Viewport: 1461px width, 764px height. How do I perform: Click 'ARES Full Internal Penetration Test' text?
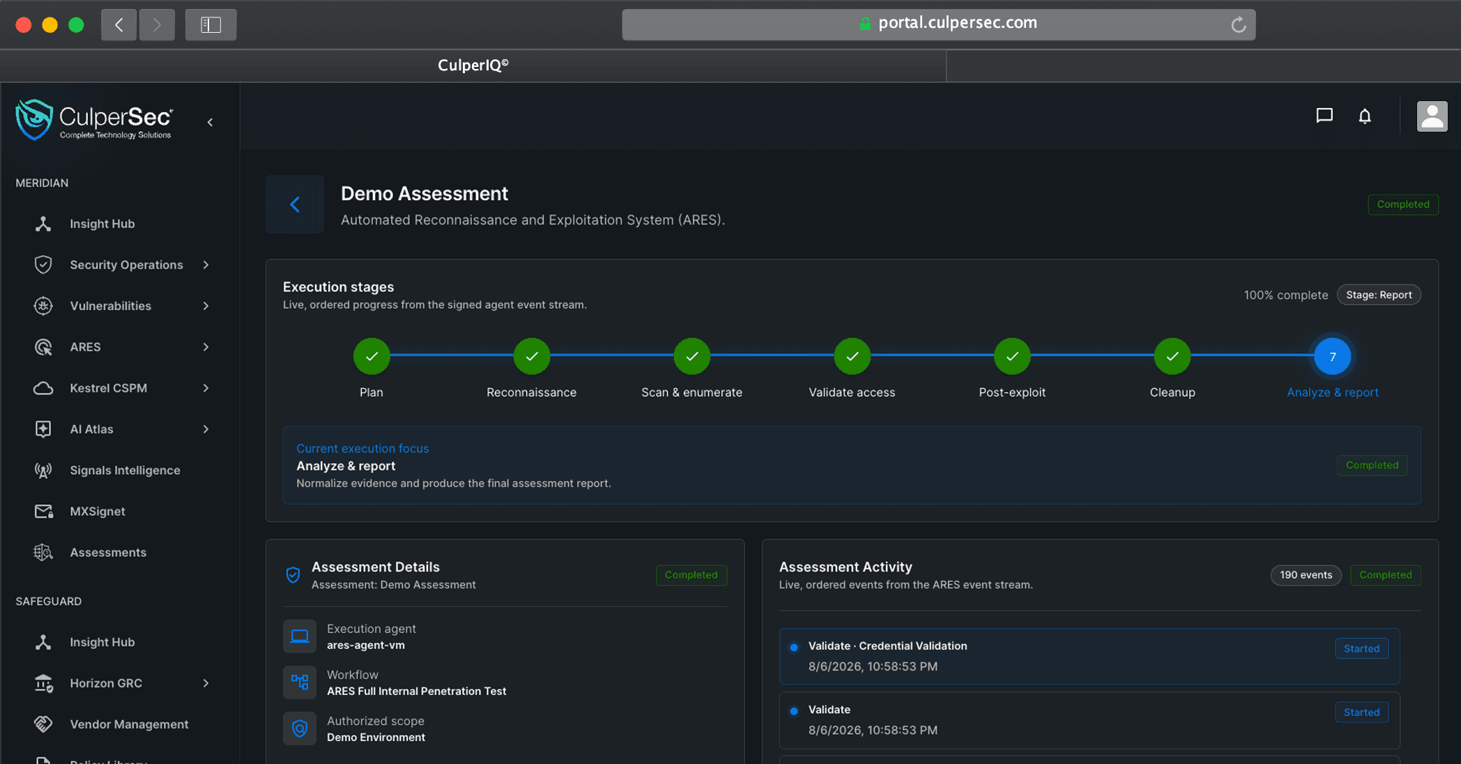point(417,692)
